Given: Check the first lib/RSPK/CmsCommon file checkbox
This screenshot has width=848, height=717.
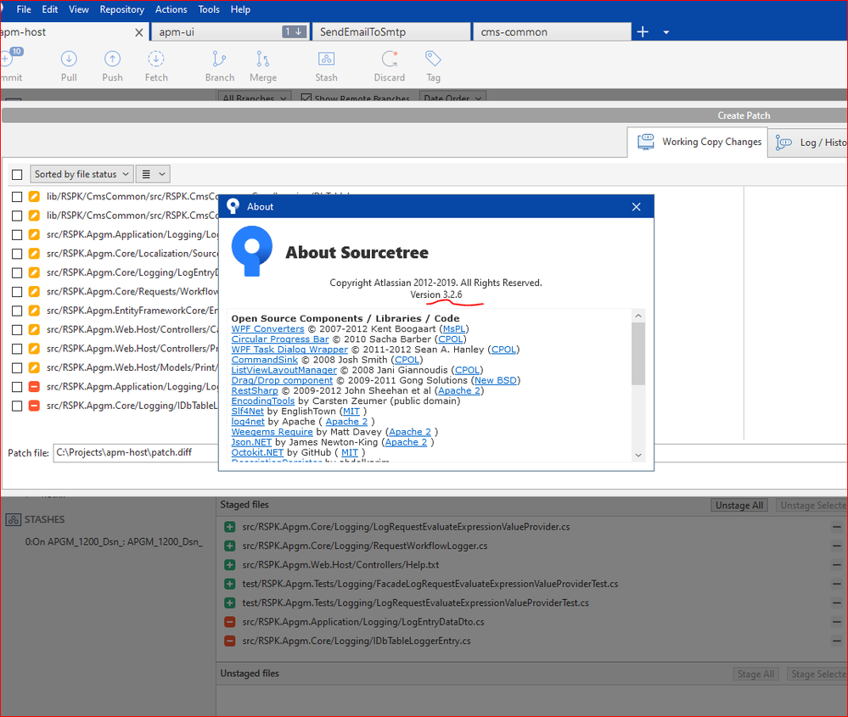Looking at the screenshot, I should (x=17, y=197).
